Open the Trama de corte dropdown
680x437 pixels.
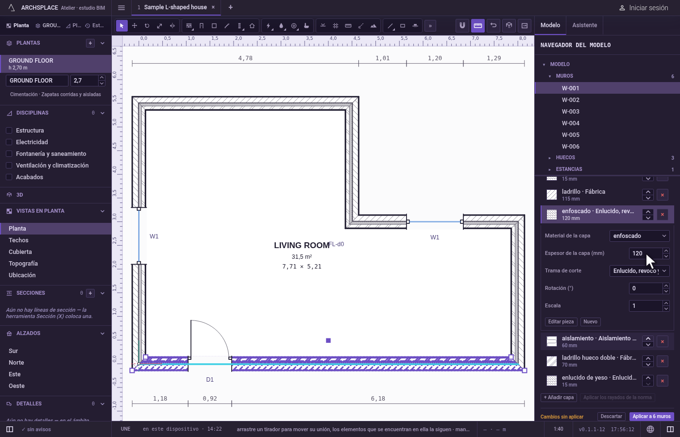639,271
